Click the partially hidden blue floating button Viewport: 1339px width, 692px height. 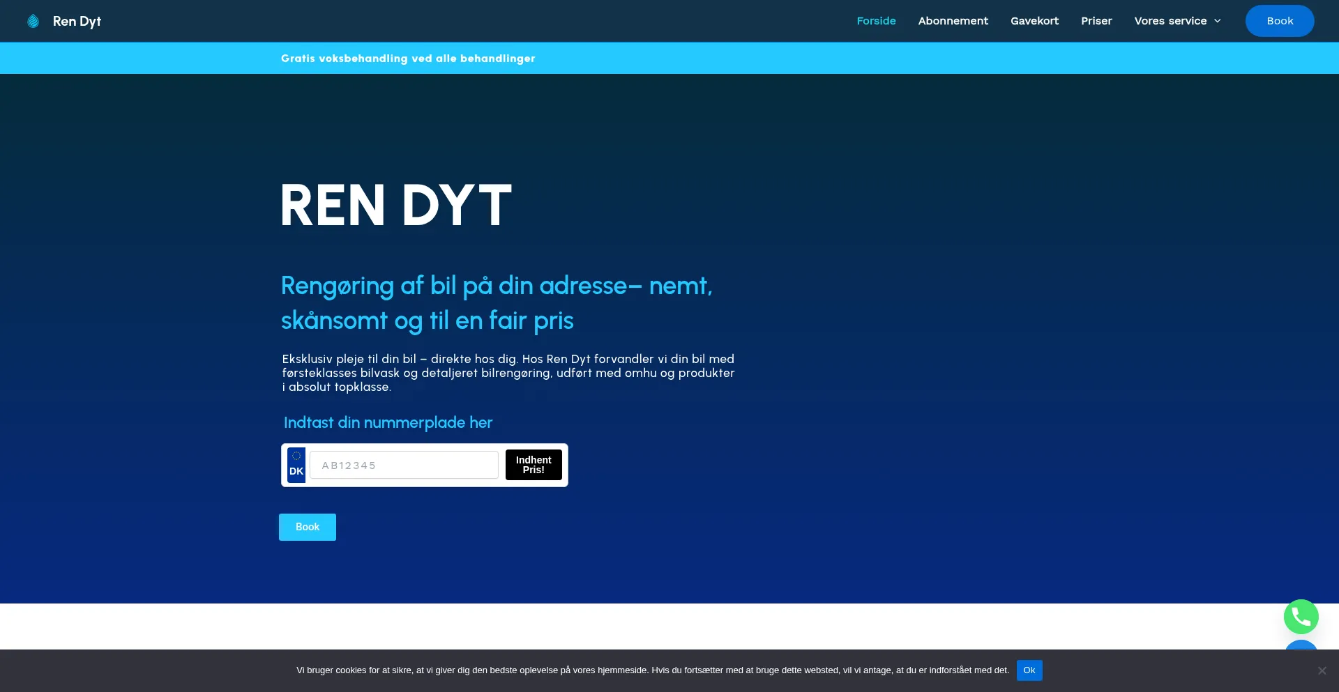tap(1301, 645)
